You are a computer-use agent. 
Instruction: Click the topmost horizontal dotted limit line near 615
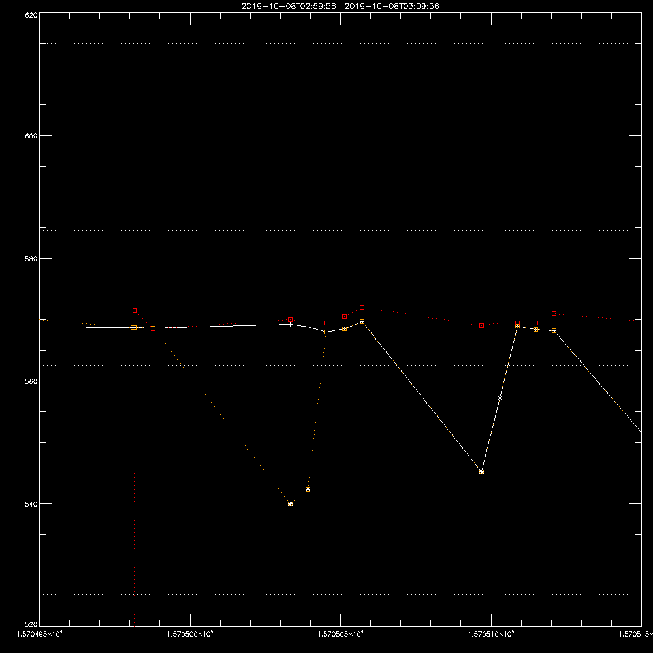point(340,43)
